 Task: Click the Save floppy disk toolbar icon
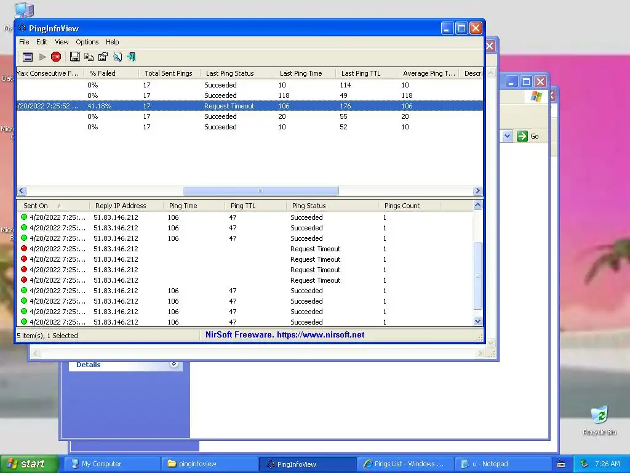74,57
